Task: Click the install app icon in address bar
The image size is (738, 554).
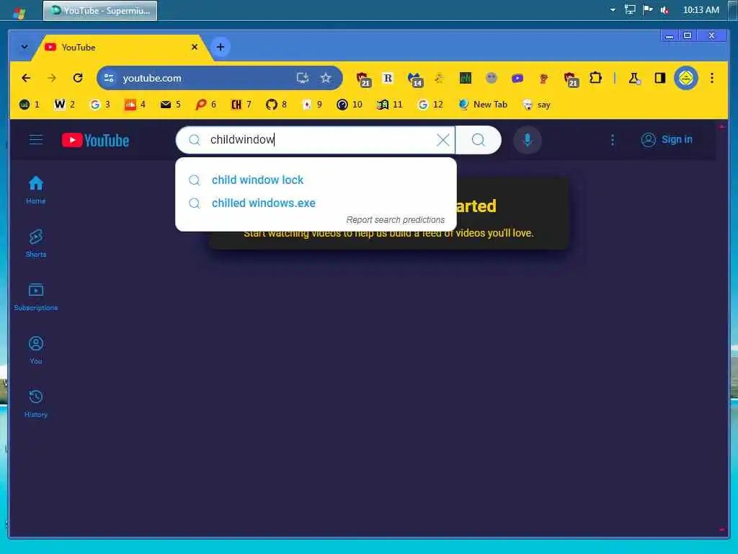Action: [x=303, y=78]
